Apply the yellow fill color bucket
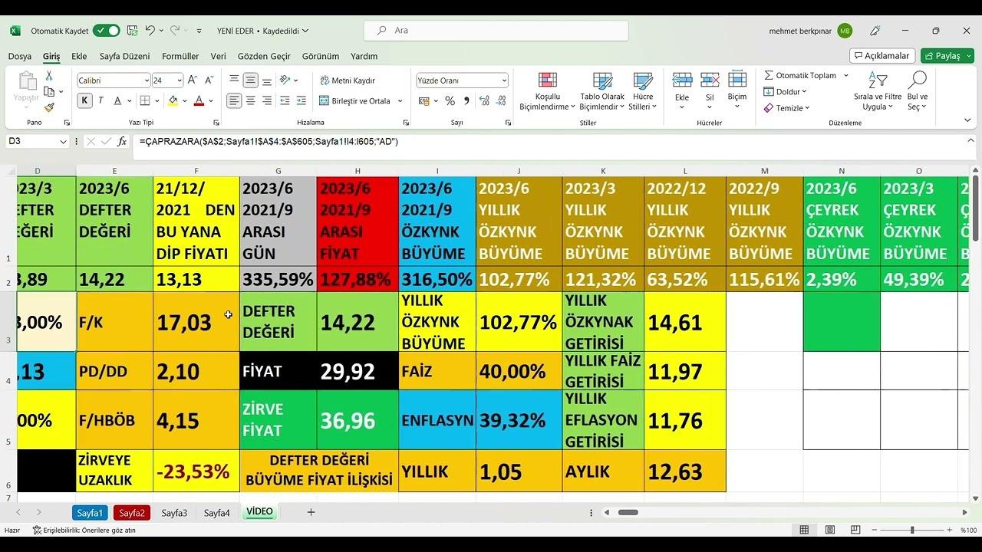Screen dimensions: 982x552 [173, 100]
